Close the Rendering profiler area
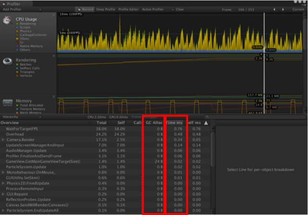The width and height of the screenshot is (308, 215). pyautogui.click(x=54, y=56)
